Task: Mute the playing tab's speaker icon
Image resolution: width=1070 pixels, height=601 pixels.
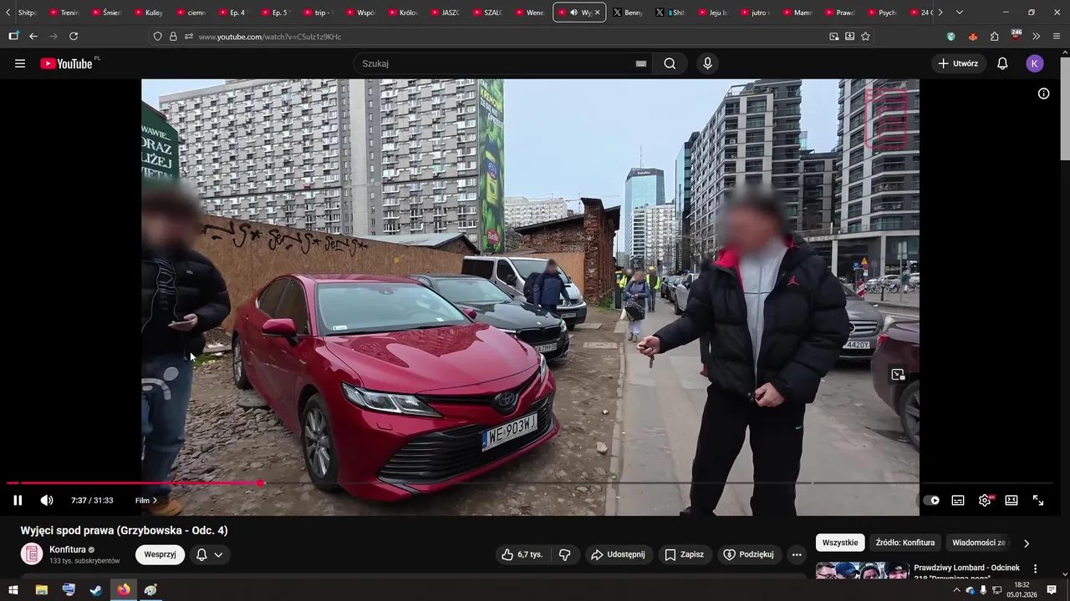Action: pos(573,13)
